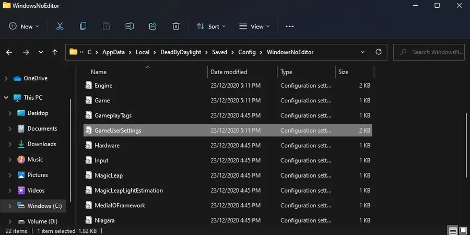Go up one folder level arrow
The image size is (470, 235).
pos(55,52)
